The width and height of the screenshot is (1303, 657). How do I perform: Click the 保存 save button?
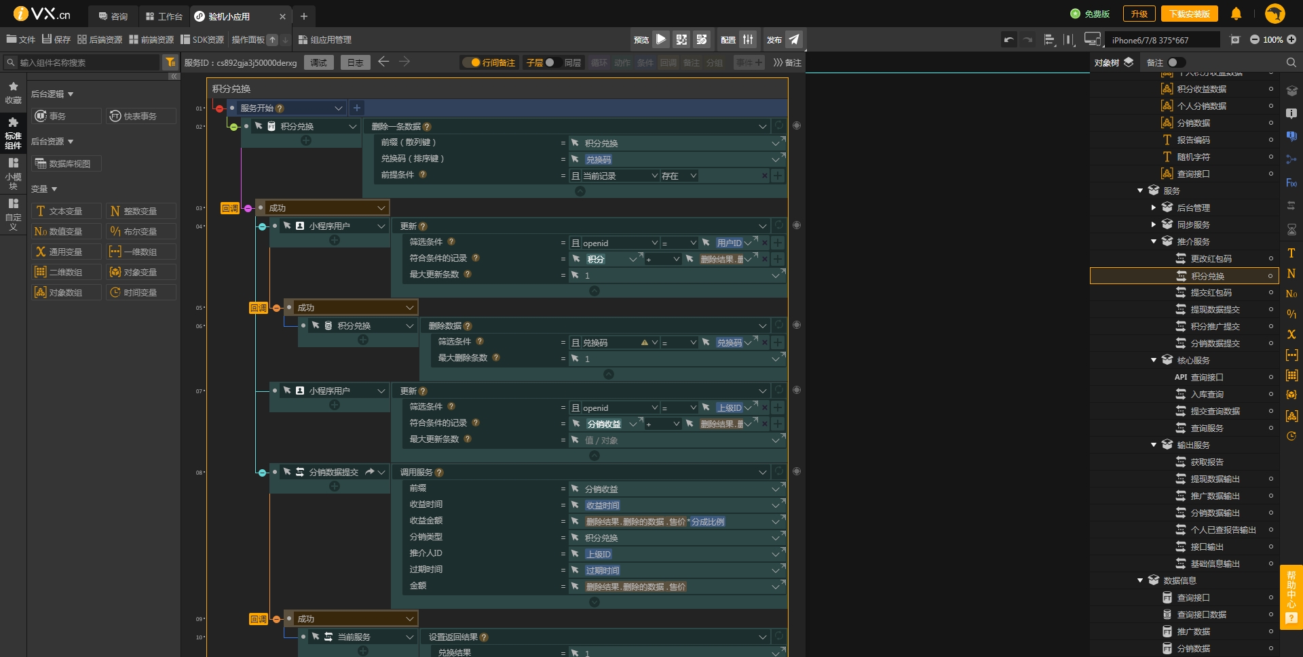(56, 39)
